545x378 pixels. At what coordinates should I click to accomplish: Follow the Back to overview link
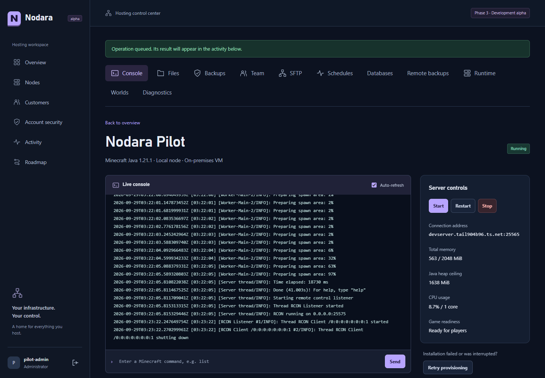[123, 123]
